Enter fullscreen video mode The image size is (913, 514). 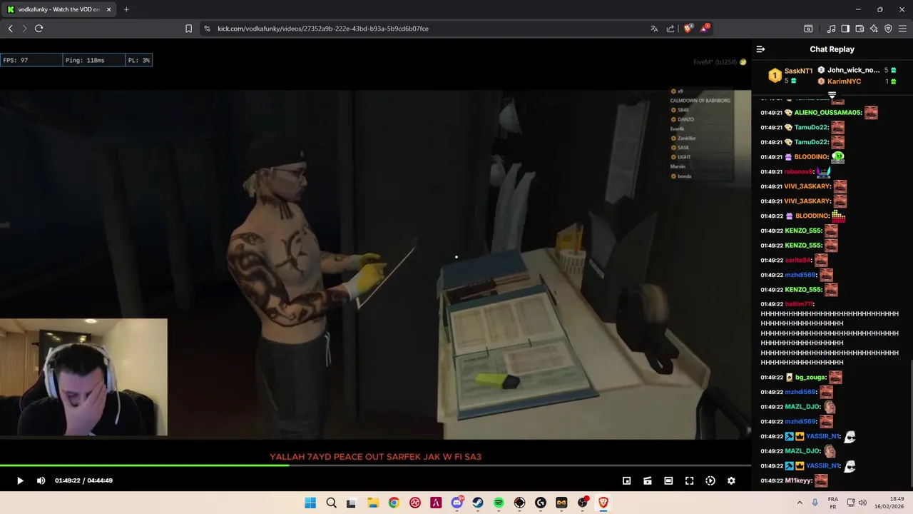click(689, 481)
